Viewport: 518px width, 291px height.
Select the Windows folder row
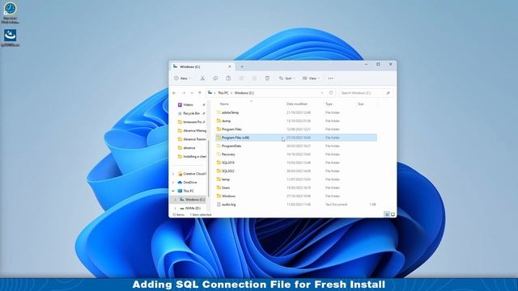[296, 196]
